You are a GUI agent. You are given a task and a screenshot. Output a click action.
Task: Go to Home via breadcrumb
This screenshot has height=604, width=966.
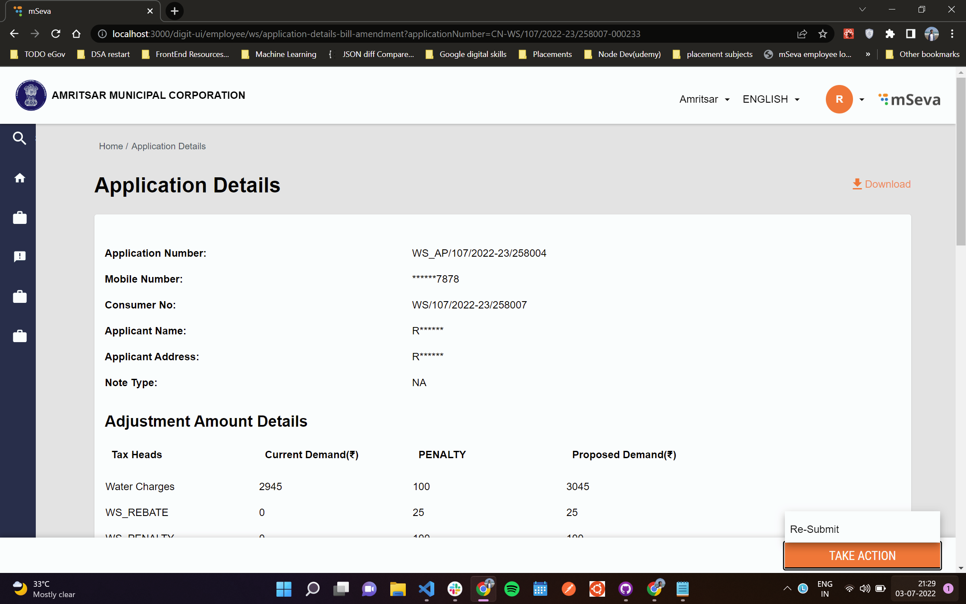(111, 146)
